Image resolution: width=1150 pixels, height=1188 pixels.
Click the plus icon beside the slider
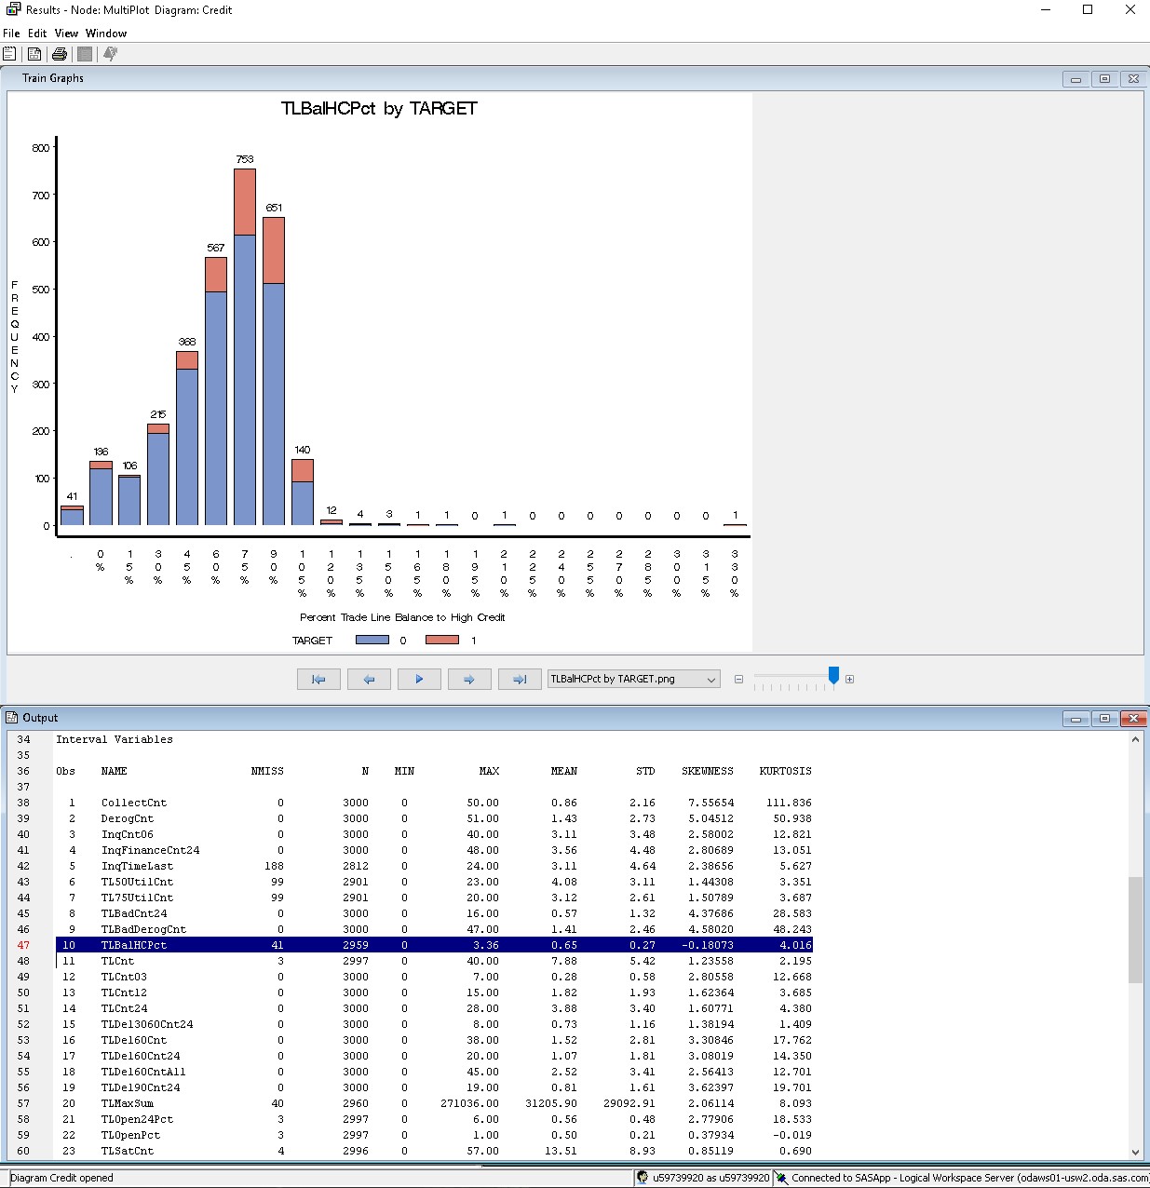click(x=849, y=680)
